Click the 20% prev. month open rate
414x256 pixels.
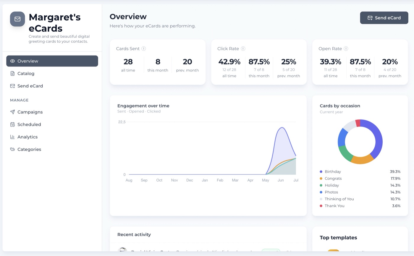[390, 62]
